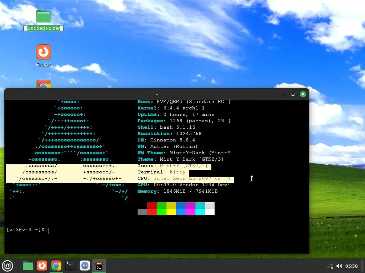Click the "Shell: bash 5.1.16" line

tap(166, 127)
